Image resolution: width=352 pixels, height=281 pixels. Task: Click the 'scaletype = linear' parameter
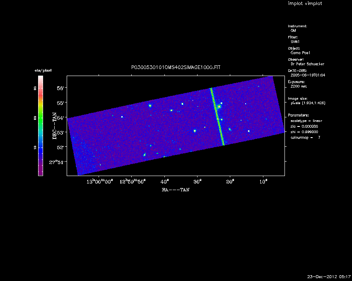tap(306, 121)
